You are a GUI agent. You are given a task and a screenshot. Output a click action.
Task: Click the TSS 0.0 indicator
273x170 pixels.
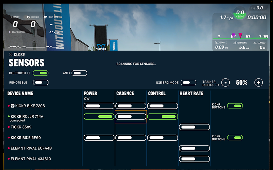[257, 8]
